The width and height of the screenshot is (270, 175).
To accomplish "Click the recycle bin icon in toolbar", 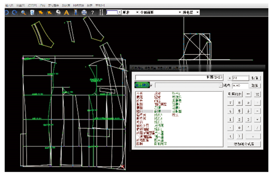I will pos(32,12).
